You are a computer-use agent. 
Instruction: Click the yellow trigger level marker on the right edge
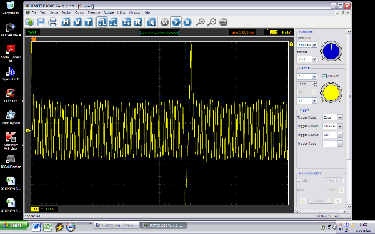[x=291, y=44]
